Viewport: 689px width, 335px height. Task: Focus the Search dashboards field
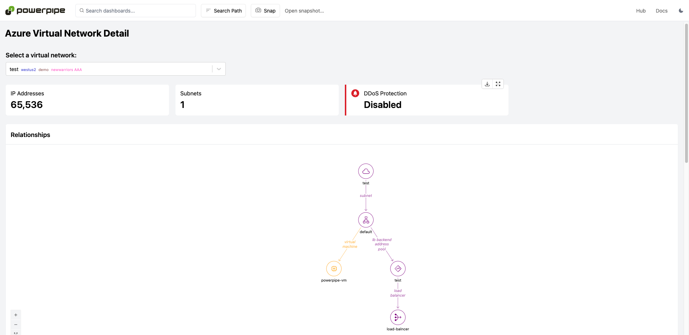tap(136, 11)
